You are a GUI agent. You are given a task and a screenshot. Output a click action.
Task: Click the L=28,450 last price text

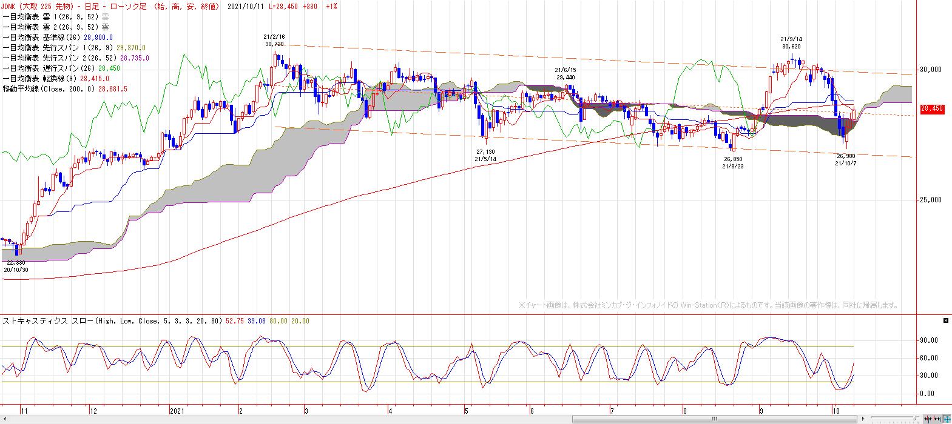click(285, 6)
